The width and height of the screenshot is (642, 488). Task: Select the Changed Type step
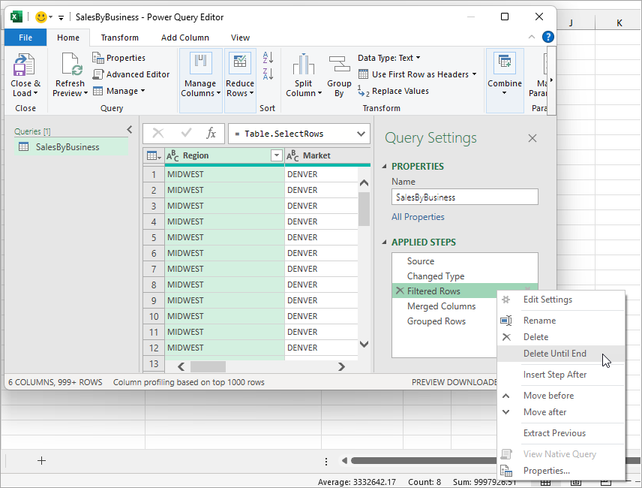pos(465,276)
